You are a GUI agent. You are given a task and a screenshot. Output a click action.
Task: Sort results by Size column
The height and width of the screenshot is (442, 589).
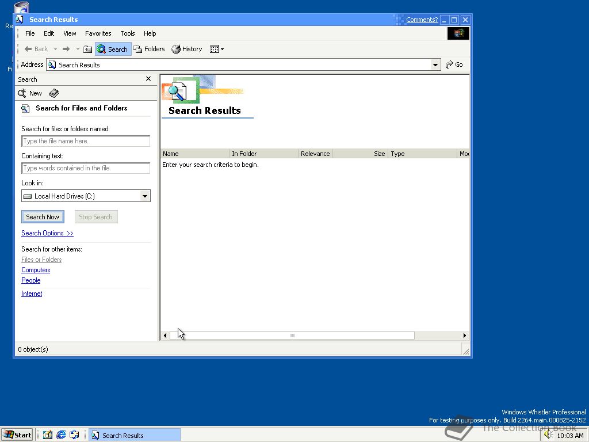click(x=360, y=154)
